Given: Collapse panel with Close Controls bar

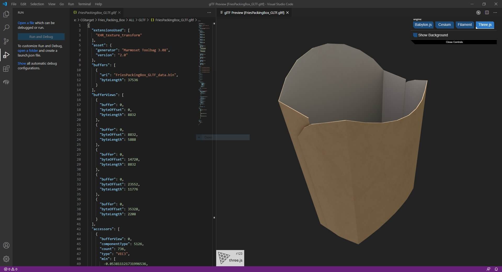Looking at the screenshot, I should [454, 42].
